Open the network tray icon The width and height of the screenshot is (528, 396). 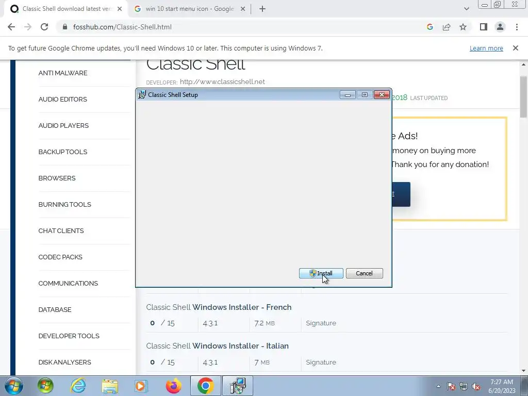(x=464, y=387)
